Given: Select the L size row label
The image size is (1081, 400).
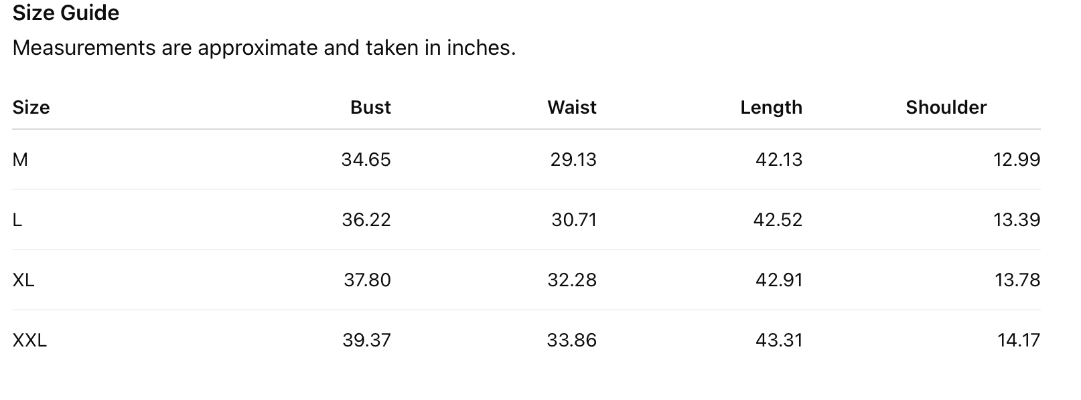Looking at the screenshot, I should (17, 220).
